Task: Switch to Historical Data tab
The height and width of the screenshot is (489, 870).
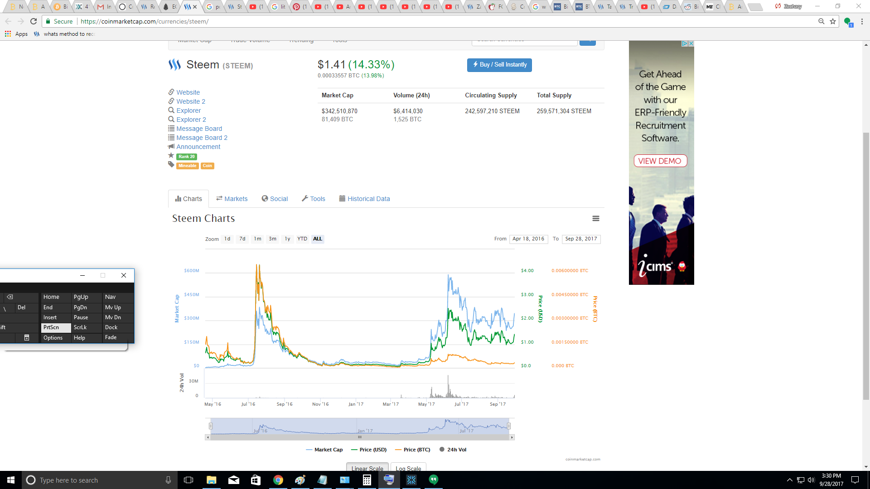Action: click(x=364, y=199)
